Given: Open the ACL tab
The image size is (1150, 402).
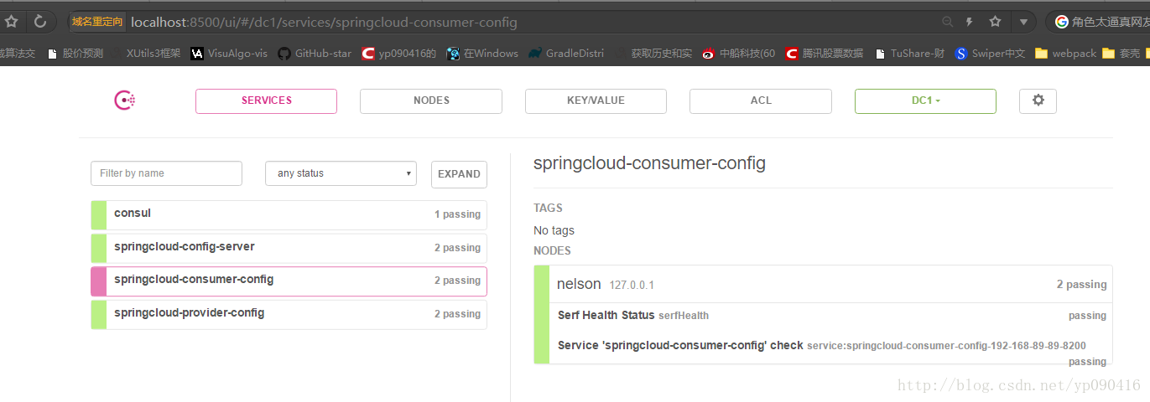Looking at the screenshot, I should 761,100.
